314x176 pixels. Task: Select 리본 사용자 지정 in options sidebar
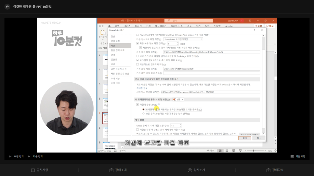(x=119, y=69)
